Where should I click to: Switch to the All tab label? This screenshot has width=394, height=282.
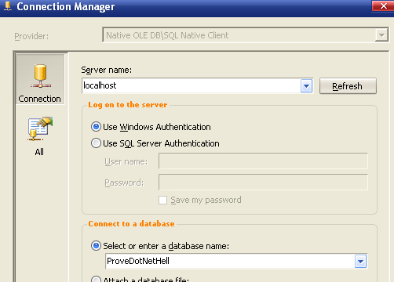pyautogui.click(x=39, y=152)
